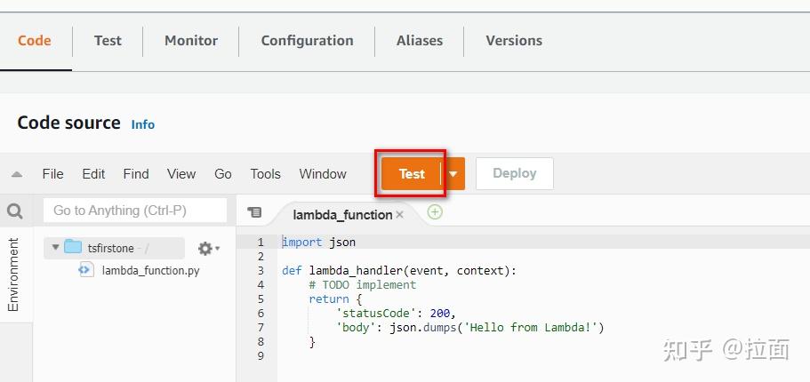Click the orange Test button
This screenshot has width=810, height=382.
tap(411, 174)
